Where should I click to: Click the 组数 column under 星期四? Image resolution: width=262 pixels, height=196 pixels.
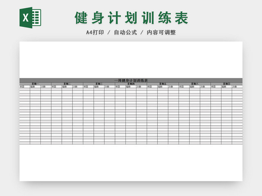tap(131, 87)
